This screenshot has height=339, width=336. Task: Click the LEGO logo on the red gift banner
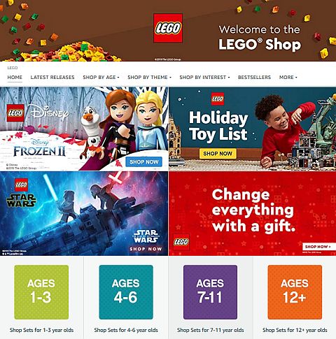(181, 242)
